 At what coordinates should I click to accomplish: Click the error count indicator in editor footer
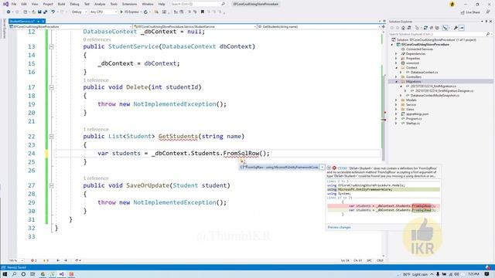coord(34,261)
